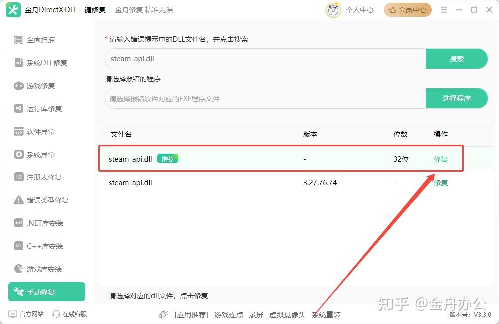Click the 在线客服 headset icon
The height and width of the screenshot is (324, 499).
56,314
